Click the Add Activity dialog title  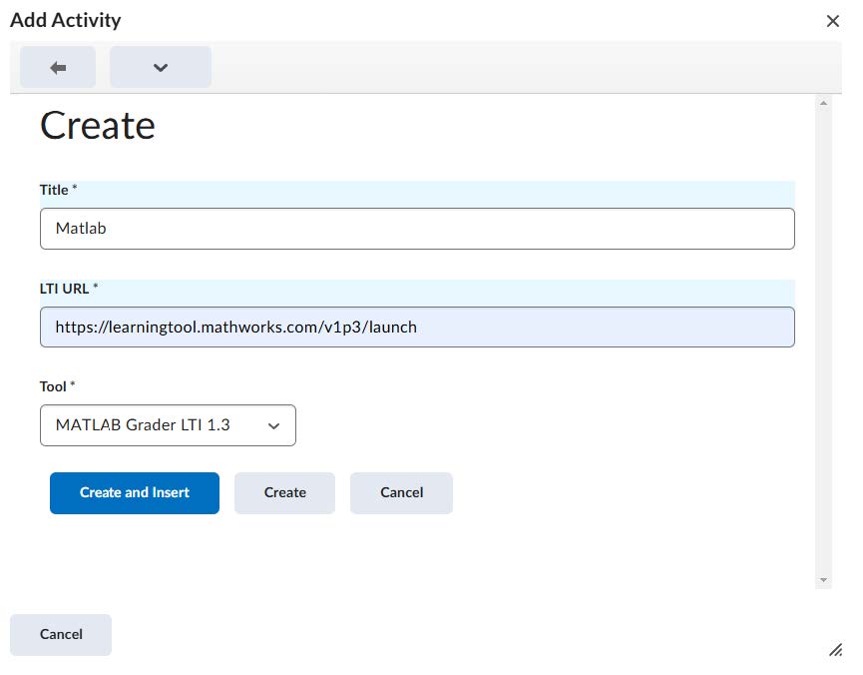pyautogui.click(x=66, y=20)
